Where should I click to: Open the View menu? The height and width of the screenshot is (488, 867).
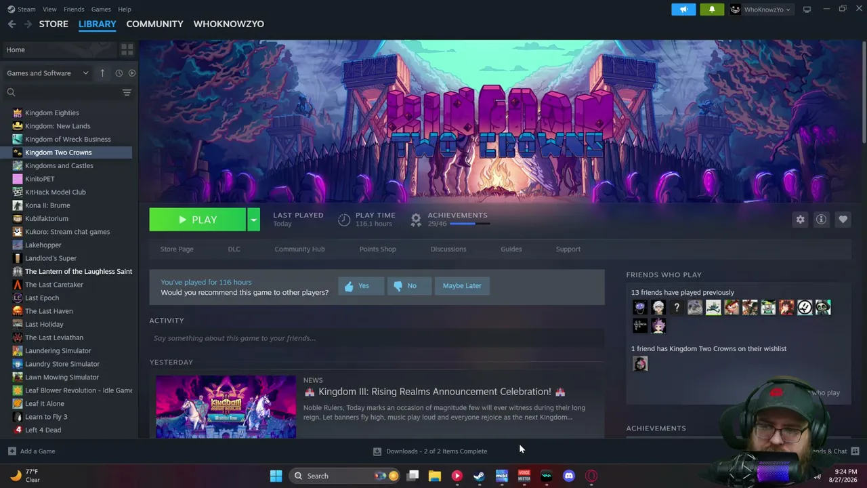pos(49,9)
